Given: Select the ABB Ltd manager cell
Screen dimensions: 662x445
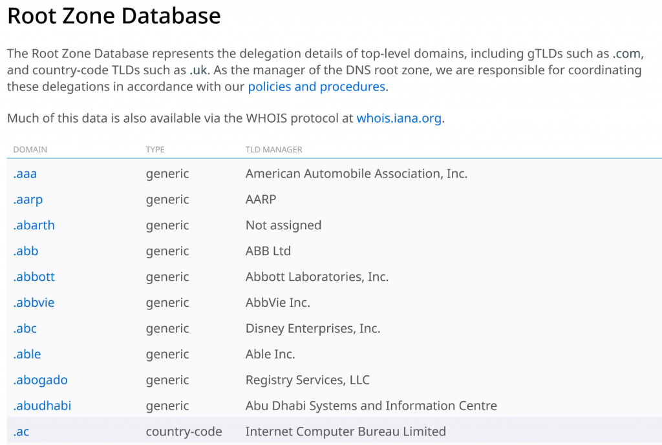Looking at the screenshot, I should [268, 251].
